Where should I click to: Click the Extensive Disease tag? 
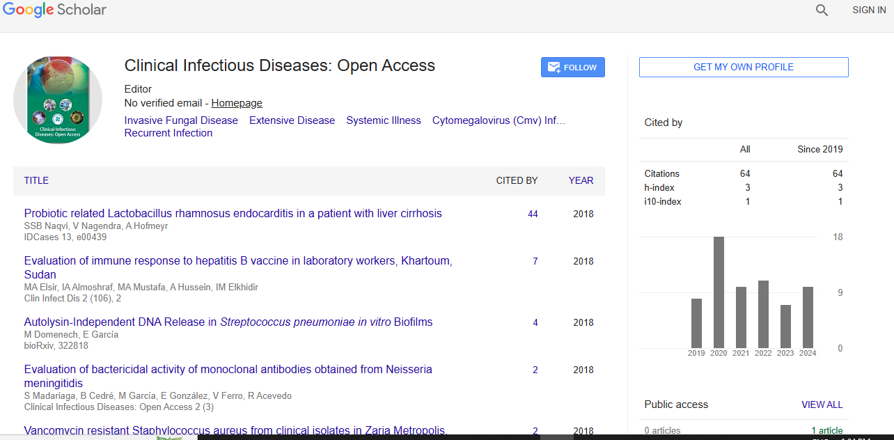click(292, 120)
